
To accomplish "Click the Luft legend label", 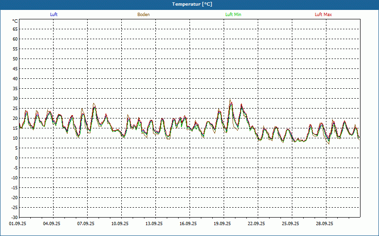I will [x=54, y=15].
